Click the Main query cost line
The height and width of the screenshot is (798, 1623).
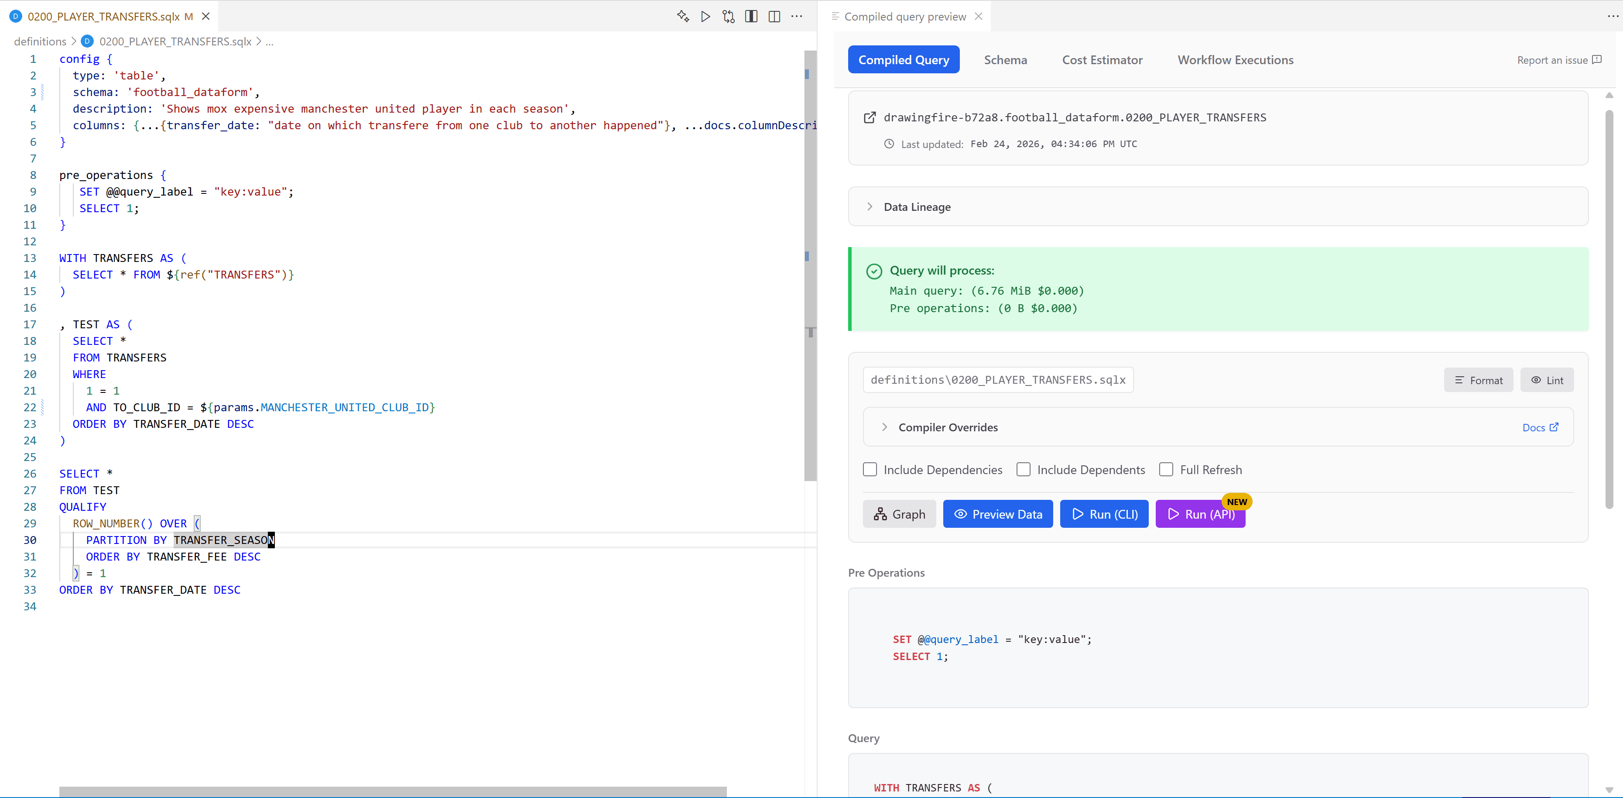click(x=986, y=291)
